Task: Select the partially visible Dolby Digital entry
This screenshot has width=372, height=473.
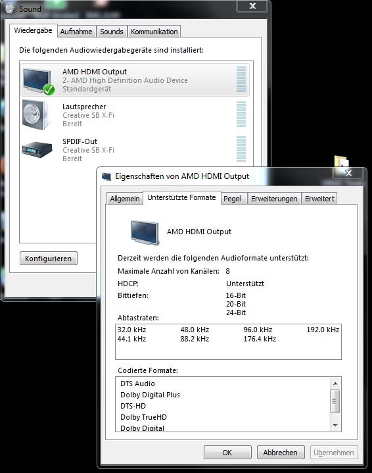Action: tap(142, 428)
